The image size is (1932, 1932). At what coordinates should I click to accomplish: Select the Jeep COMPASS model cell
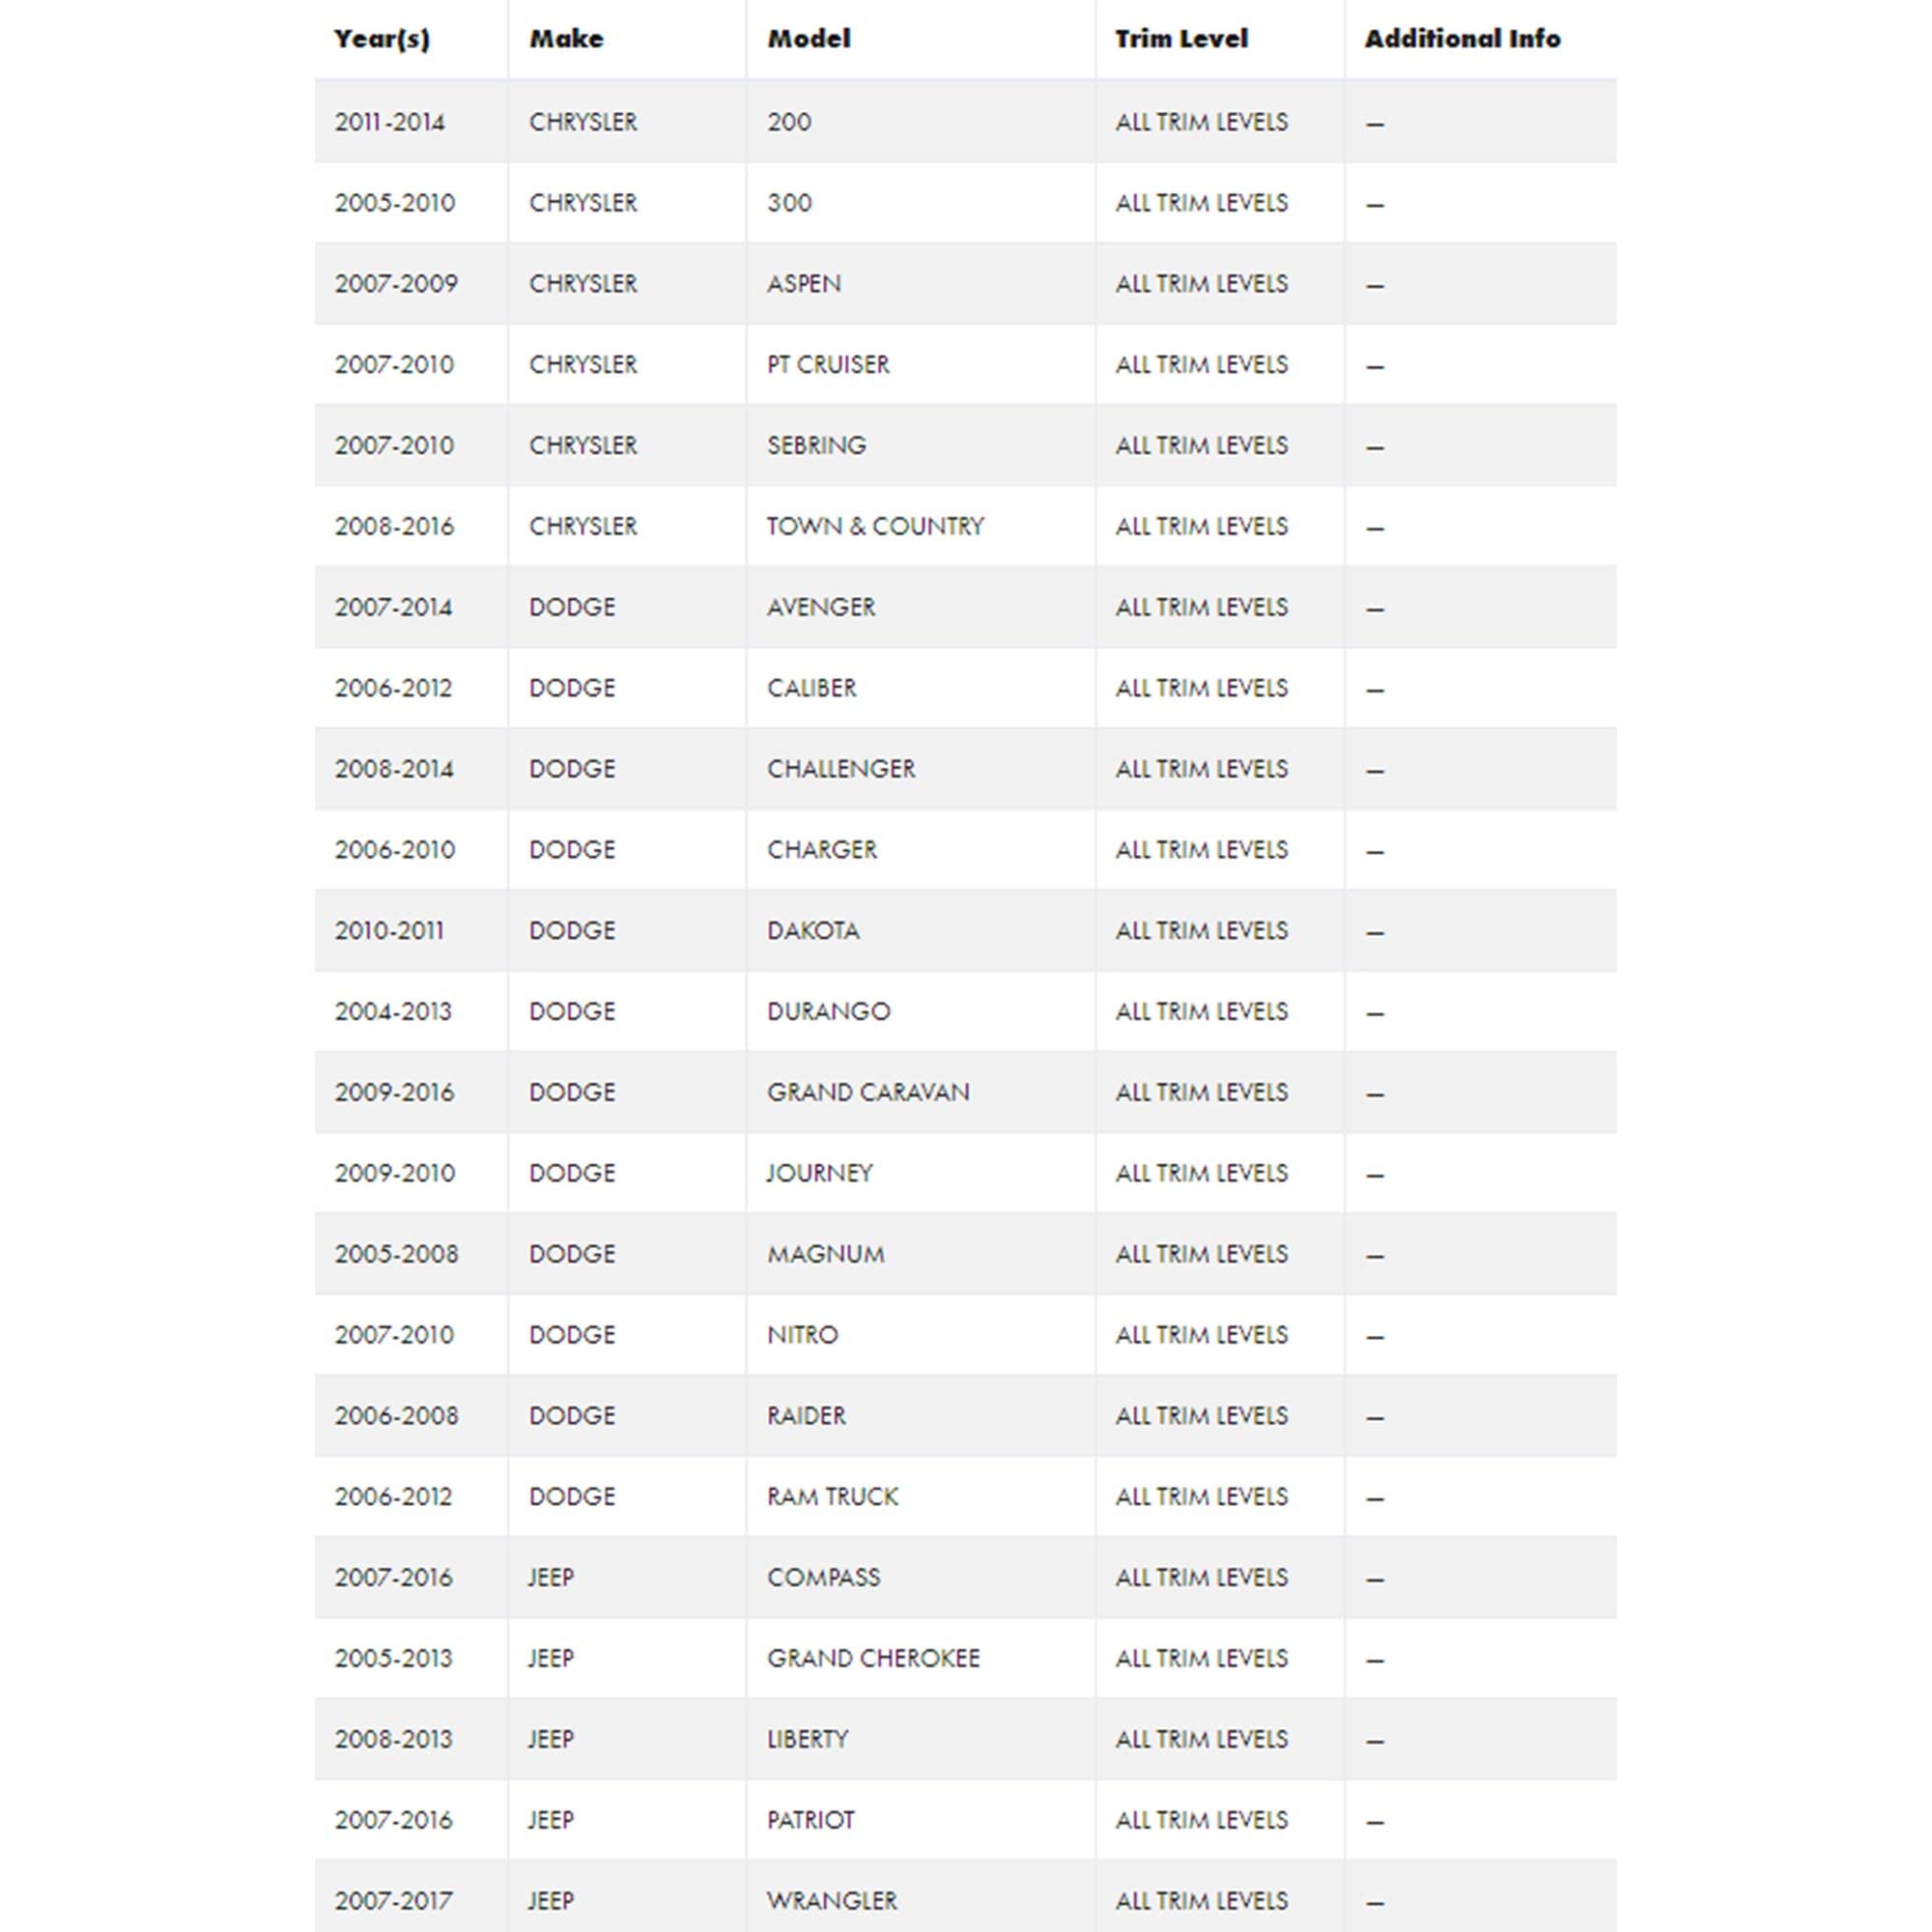pyautogui.click(x=921, y=1578)
